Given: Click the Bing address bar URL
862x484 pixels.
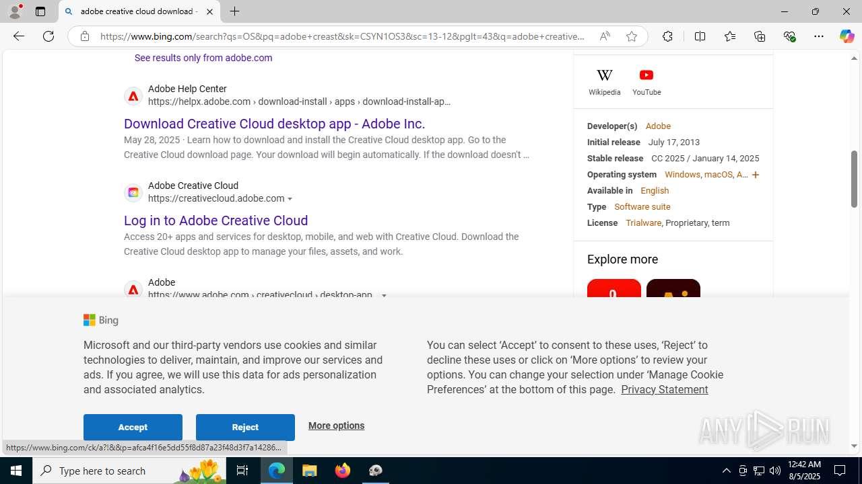Looking at the screenshot, I should tap(342, 36).
